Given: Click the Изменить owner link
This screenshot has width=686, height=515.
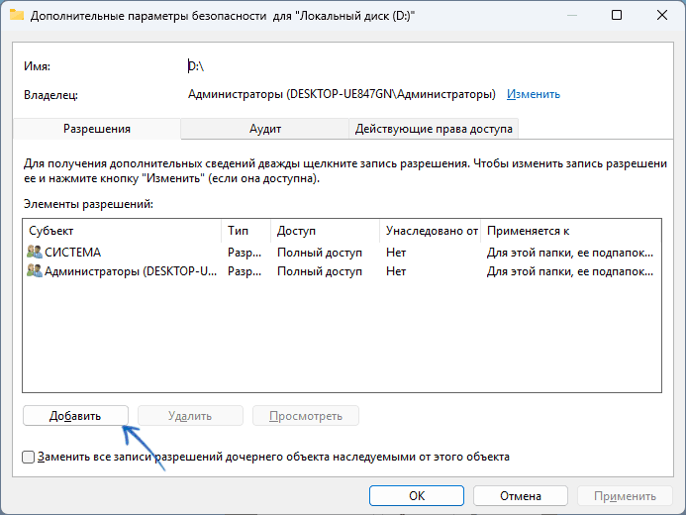Looking at the screenshot, I should coord(534,94).
